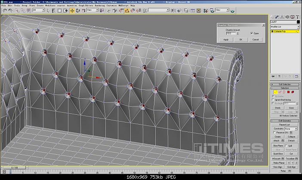This screenshot has height=180, width=302.
Task: Open the Utilities panel hammer icon
Action: [x=297, y=16]
